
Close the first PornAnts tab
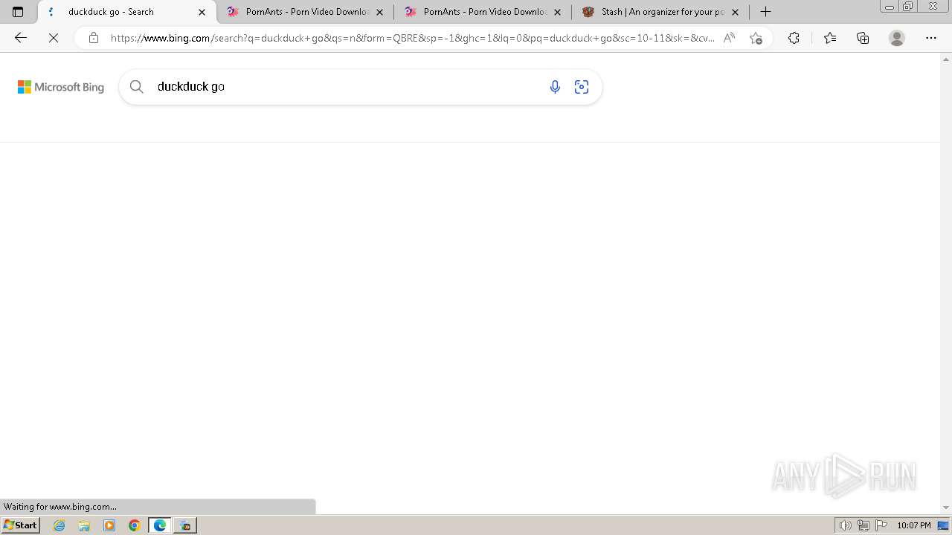380,12
